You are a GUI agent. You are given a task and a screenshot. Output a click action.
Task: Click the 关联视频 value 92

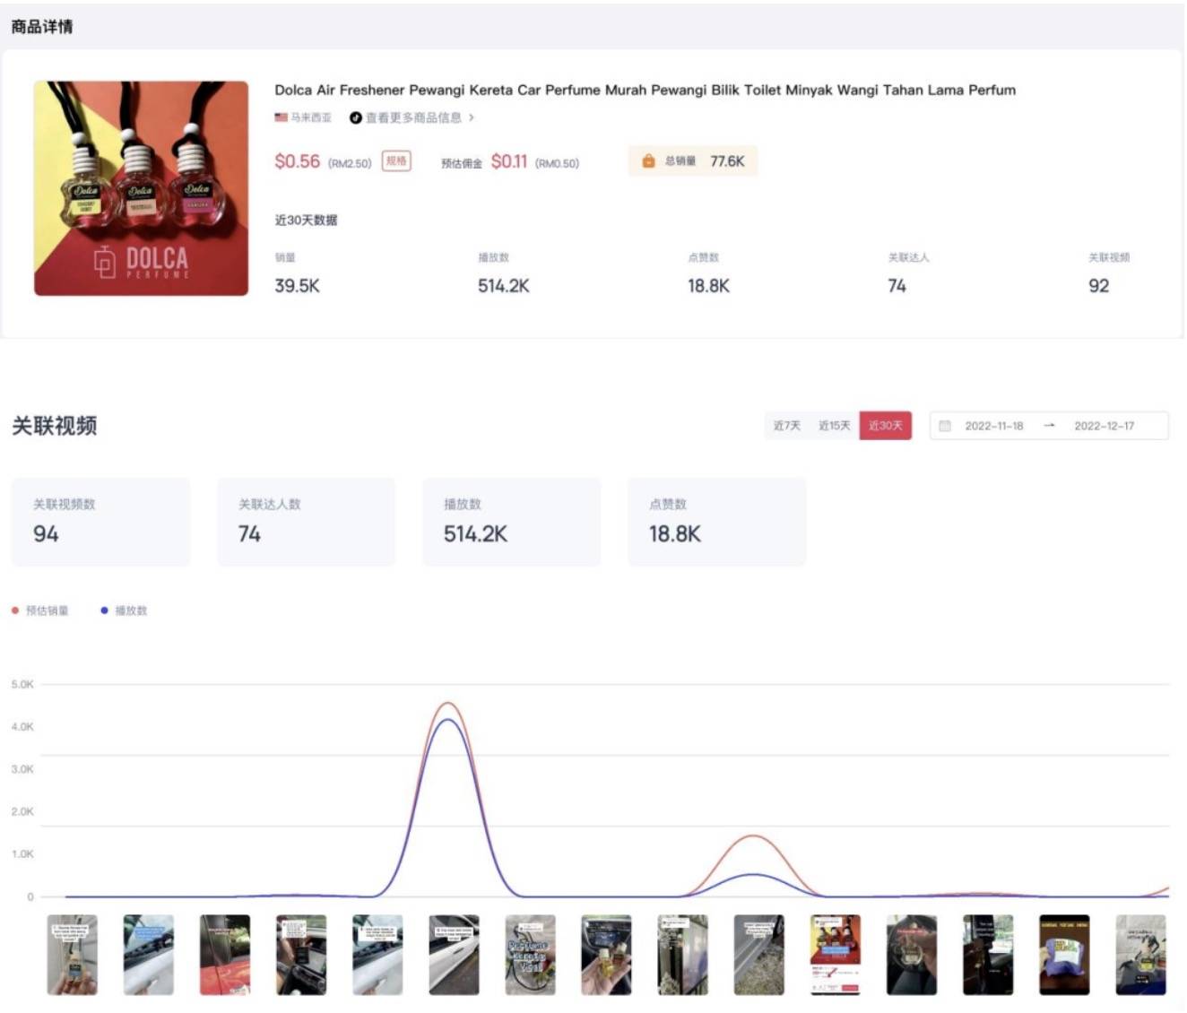tap(1098, 286)
